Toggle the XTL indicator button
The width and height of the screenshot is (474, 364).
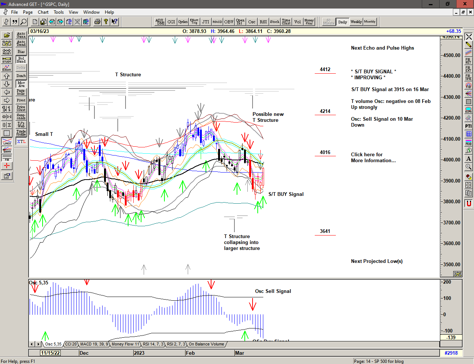pyautogui.click(x=21, y=141)
